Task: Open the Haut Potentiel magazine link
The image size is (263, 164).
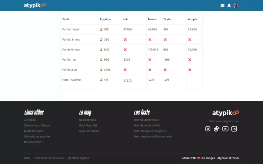Action: (x=88, y=126)
